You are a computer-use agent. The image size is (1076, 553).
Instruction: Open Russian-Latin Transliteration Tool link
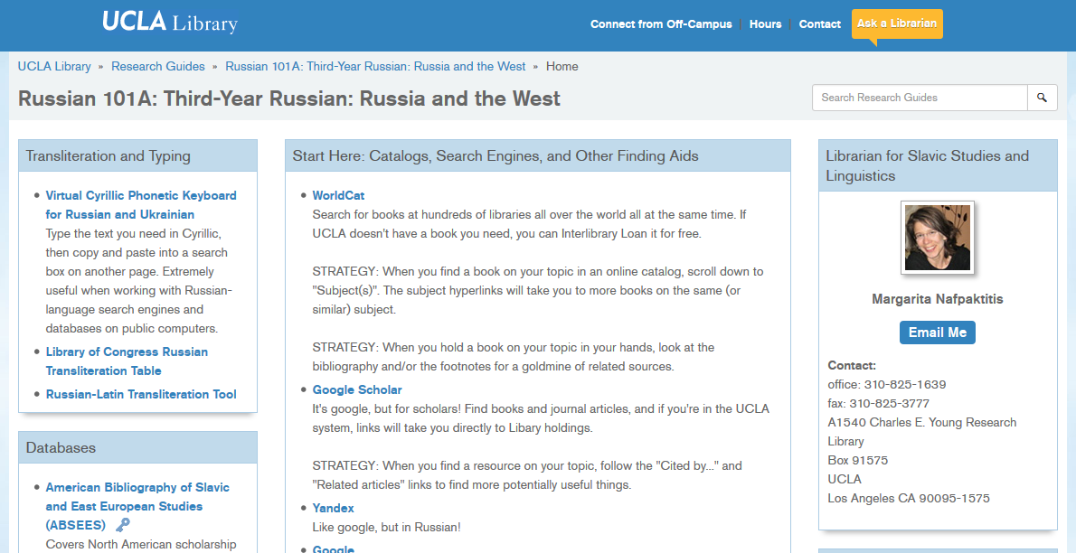pyautogui.click(x=141, y=394)
